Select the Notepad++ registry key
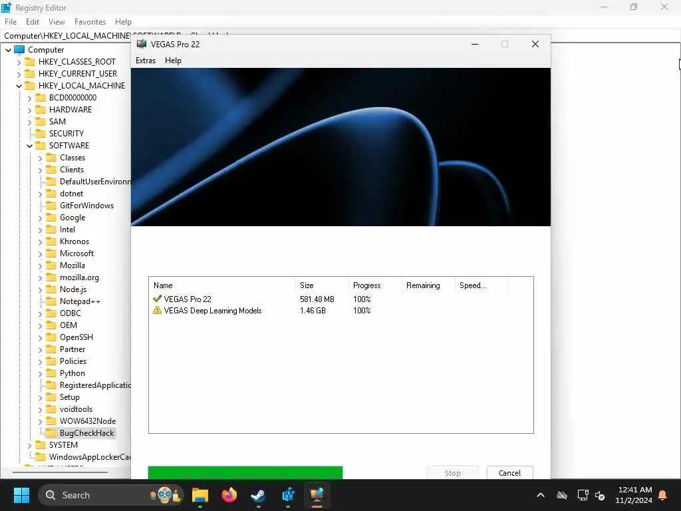Viewport: 681px width, 511px height. (80, 301)
